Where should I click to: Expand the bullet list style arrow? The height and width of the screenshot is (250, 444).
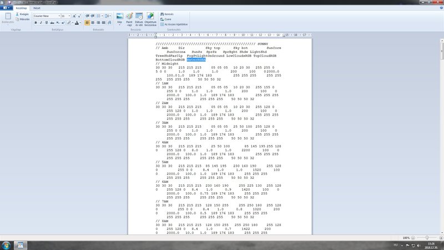coord(102,16)
